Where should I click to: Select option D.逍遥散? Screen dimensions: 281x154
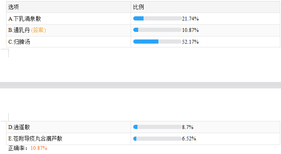(19, 127)
